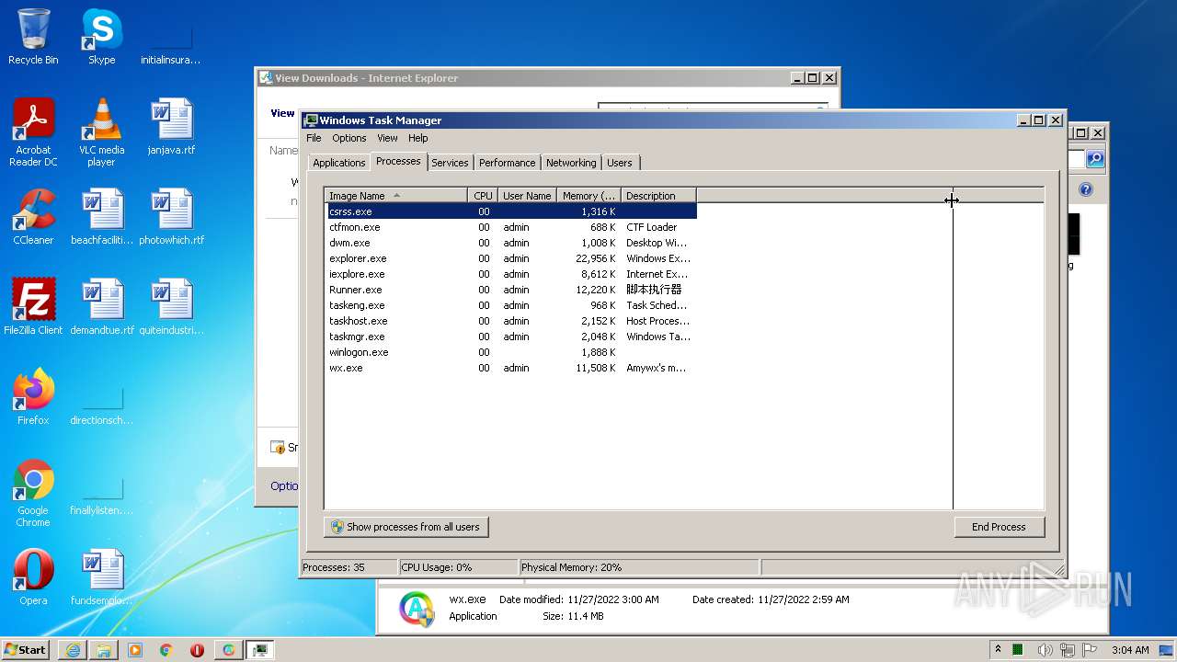Select the Runner.exe process row
Image resolution: width=1177 pixels, height=662 pixels.
click(510, 290)
